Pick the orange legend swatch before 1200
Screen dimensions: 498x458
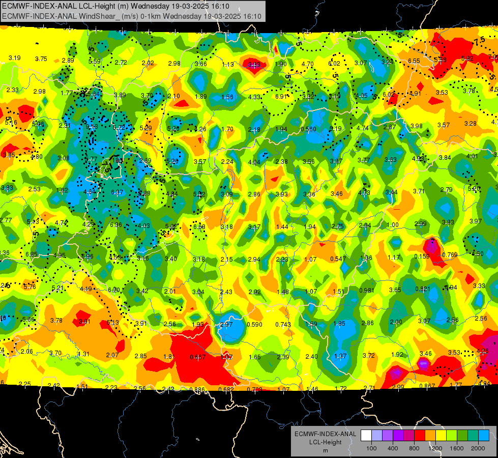click(x=430, y=435)
